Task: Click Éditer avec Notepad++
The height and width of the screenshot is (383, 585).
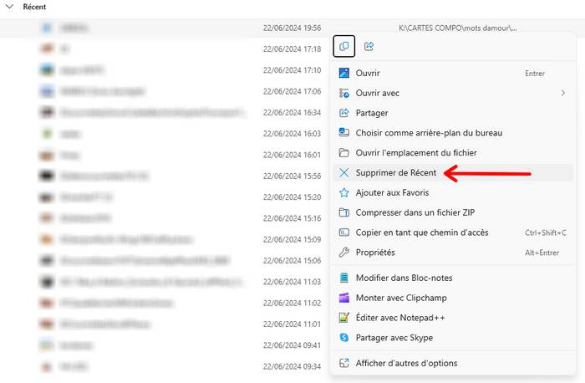Action: (453, 318)
